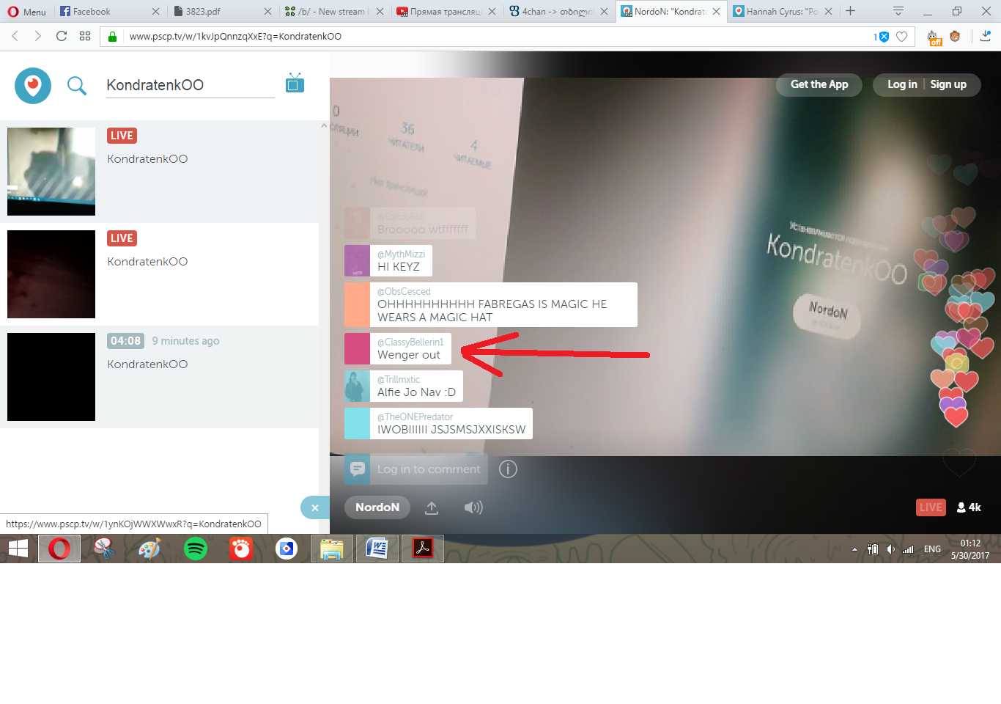Open the red bear-icon app in the taskbar

(x=241, y=549)
